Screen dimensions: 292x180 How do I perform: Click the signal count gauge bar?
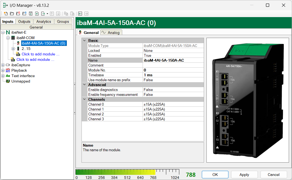tap(127, 172)
